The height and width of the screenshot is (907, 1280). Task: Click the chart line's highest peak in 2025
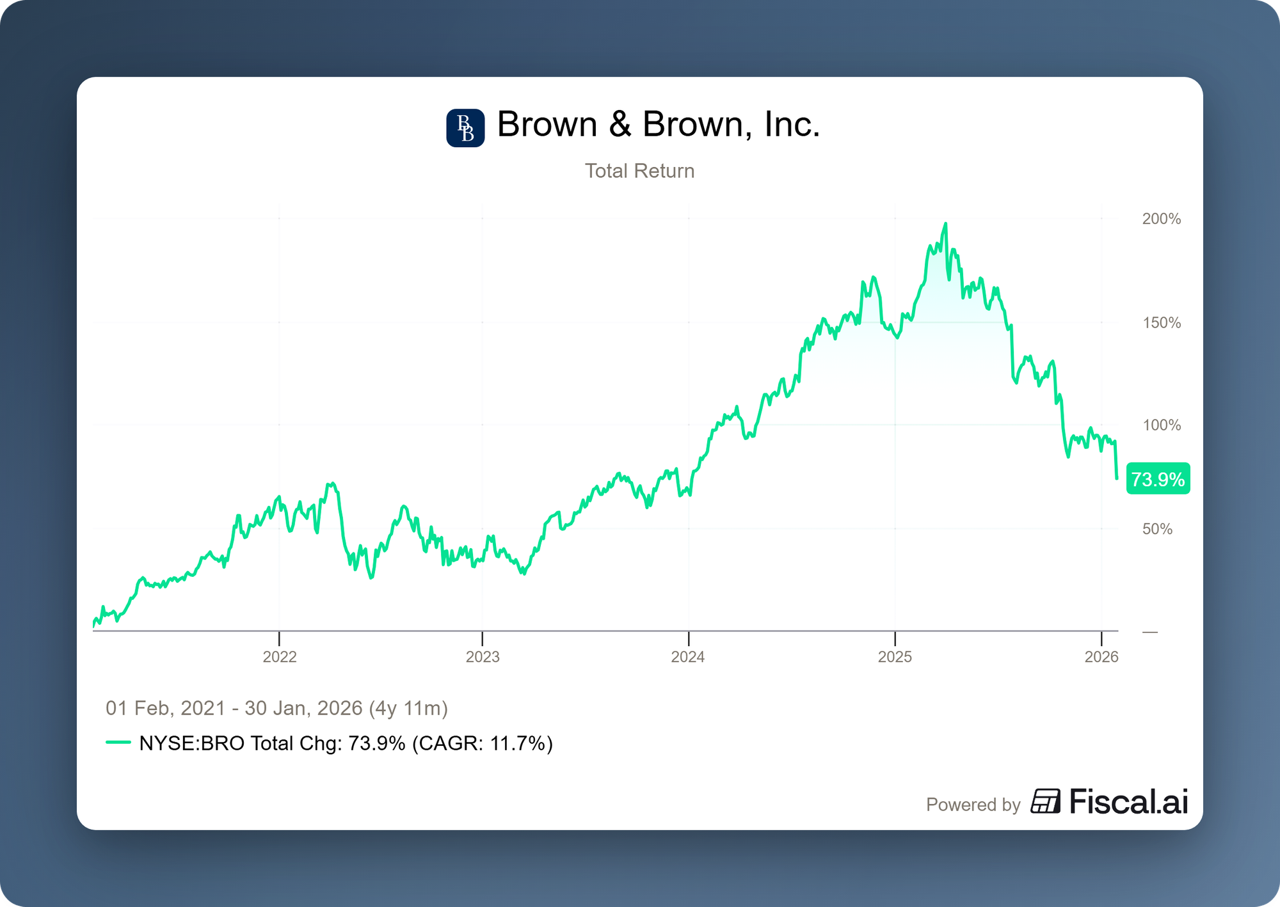(x=946, y=224)
